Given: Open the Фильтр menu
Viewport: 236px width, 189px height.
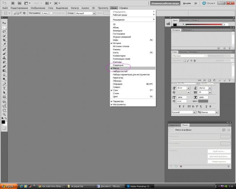Looking at the screenshot, I should [x=75, y=8].
